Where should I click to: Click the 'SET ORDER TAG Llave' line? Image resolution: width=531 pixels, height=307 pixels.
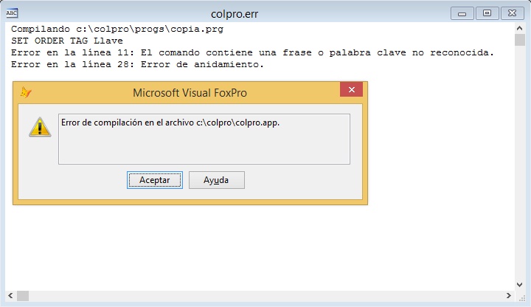67,41
